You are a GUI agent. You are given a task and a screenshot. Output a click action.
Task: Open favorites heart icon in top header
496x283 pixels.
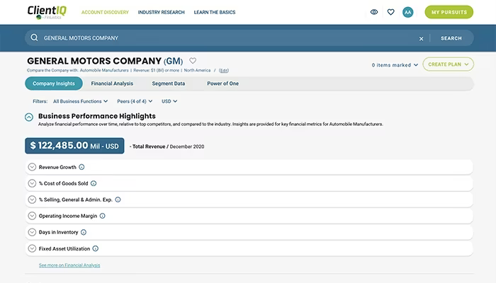(x=390, y=12)
